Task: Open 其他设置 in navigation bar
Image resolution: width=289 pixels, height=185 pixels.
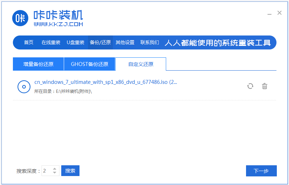Action: (x=125, y=42)
